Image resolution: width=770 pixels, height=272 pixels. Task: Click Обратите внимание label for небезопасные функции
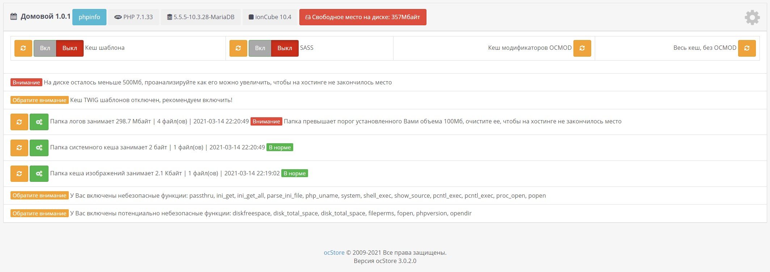39,196
